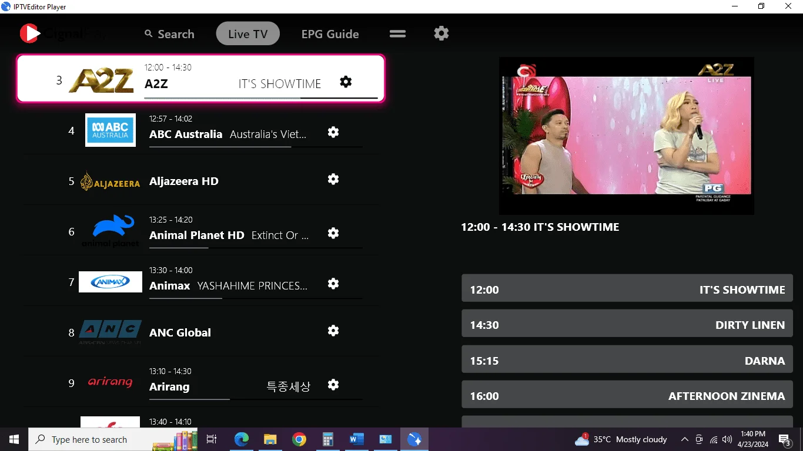Click the volume speaker tray icon

pos(727,439)
